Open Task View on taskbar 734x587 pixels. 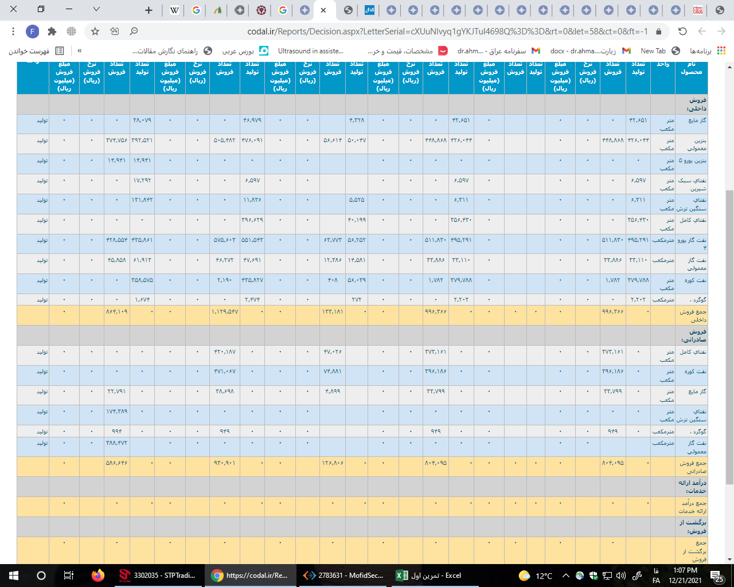[68, 576]
